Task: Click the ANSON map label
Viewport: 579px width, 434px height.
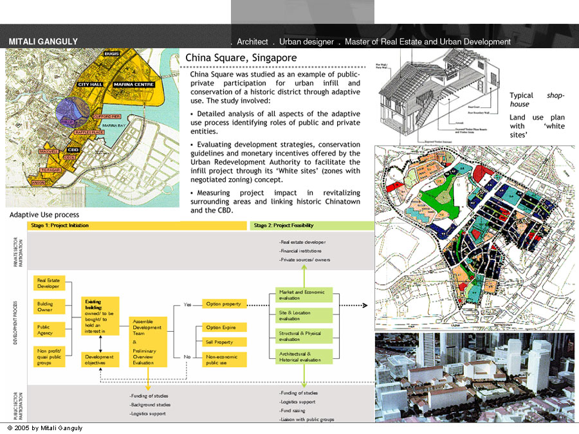Action: [x=39, y=183]
